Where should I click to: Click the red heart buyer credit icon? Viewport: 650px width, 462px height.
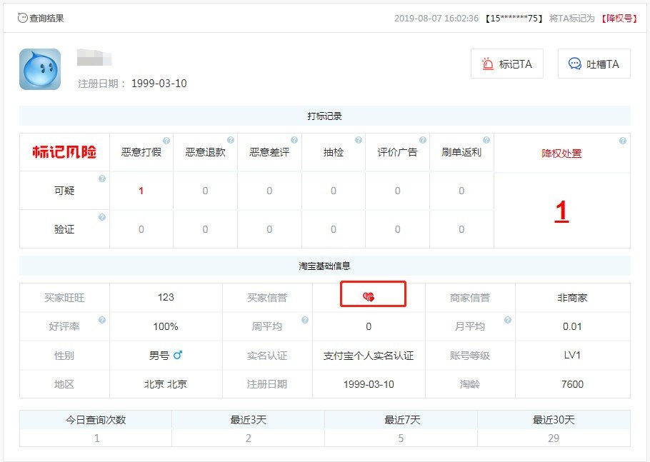click(x=369, y=296)
